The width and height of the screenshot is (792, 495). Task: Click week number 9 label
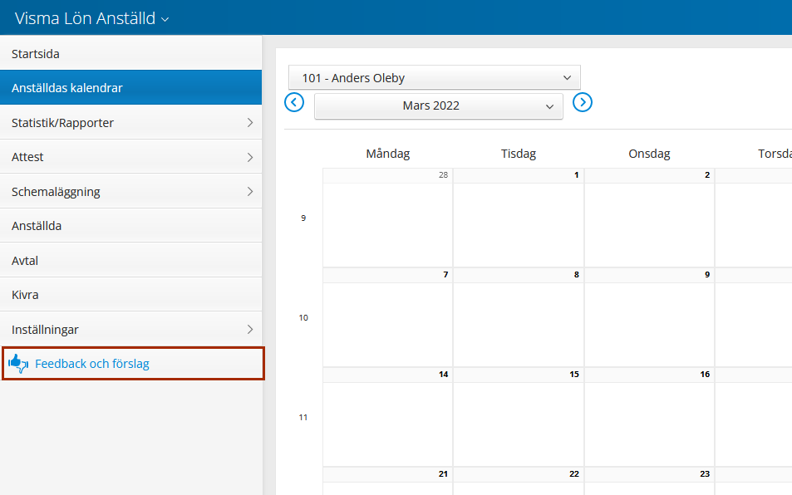pos(303,218)
